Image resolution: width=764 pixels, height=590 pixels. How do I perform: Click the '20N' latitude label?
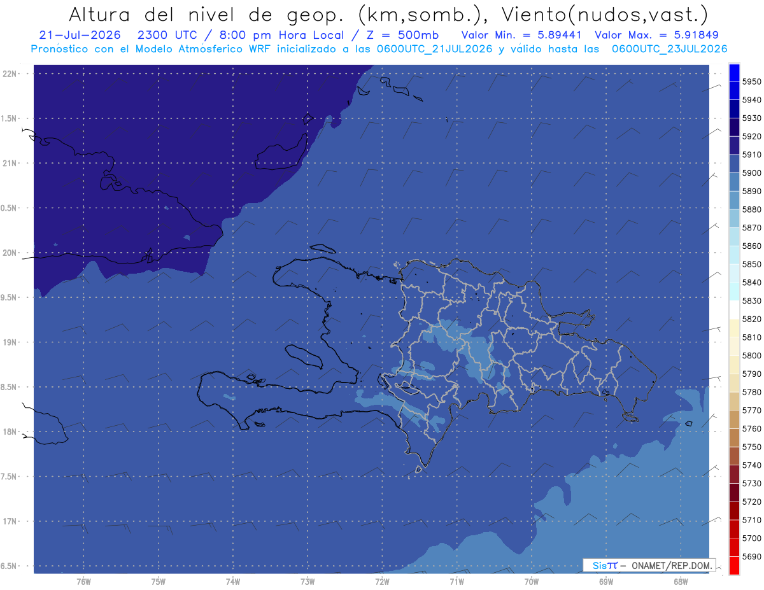(x=9, y=253)
